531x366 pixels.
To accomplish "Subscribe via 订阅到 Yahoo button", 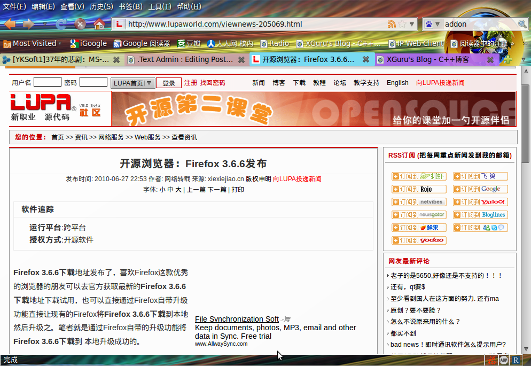I will tap(481, 202).
